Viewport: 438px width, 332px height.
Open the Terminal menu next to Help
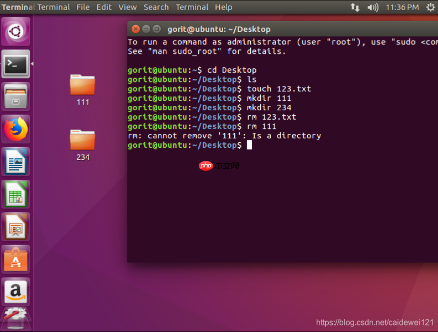pos(192,7)
